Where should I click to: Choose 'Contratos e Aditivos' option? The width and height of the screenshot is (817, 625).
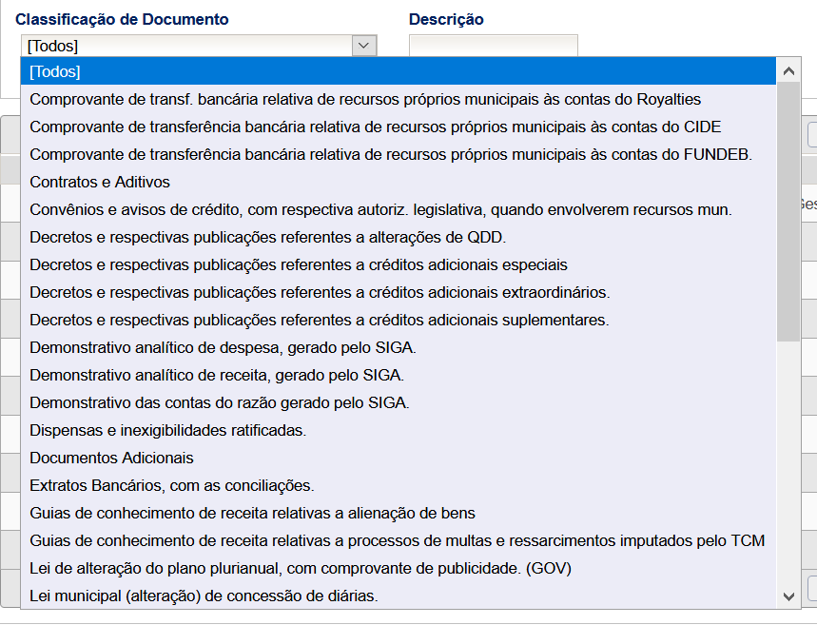399,182
